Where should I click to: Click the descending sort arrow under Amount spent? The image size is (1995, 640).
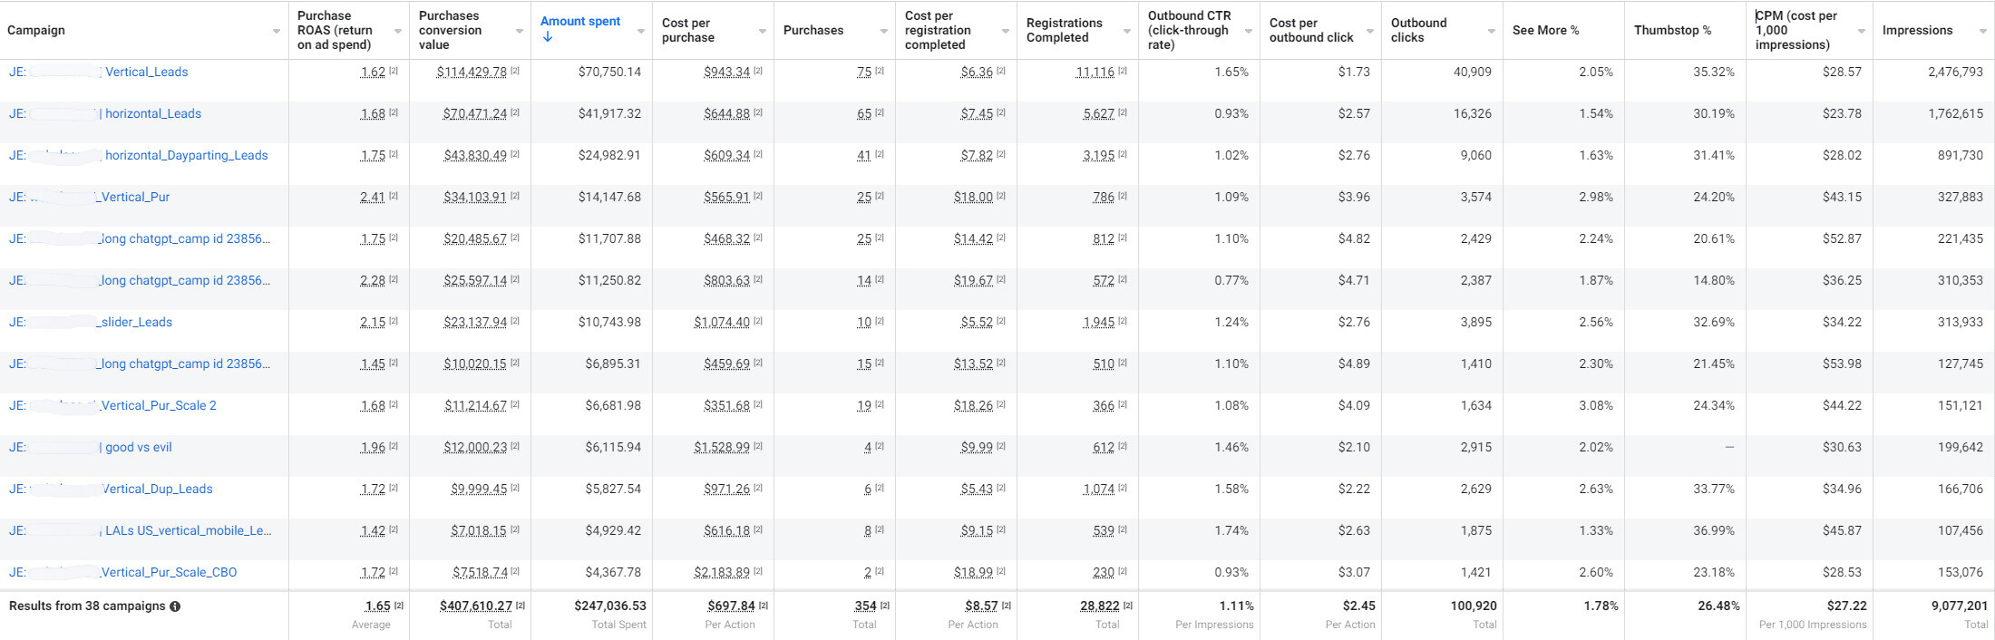pos(547,37)
